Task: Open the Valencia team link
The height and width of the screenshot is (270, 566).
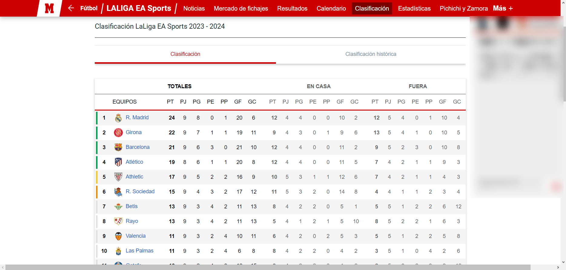Action: click(x=136, y=236)
